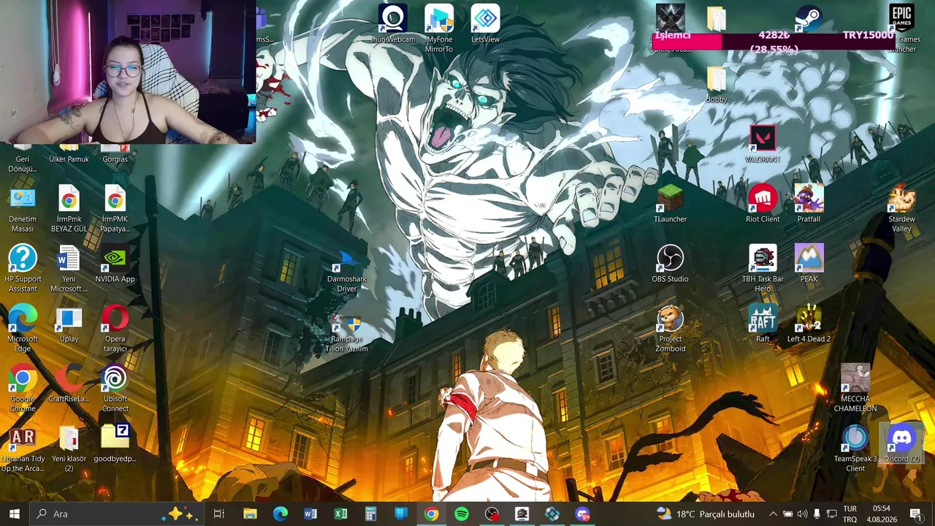The width and height of the screenshot is (935, 526).
Task: Launch iMyFone MirrorTo from the desktop
Action: click(x=439, y=29)
